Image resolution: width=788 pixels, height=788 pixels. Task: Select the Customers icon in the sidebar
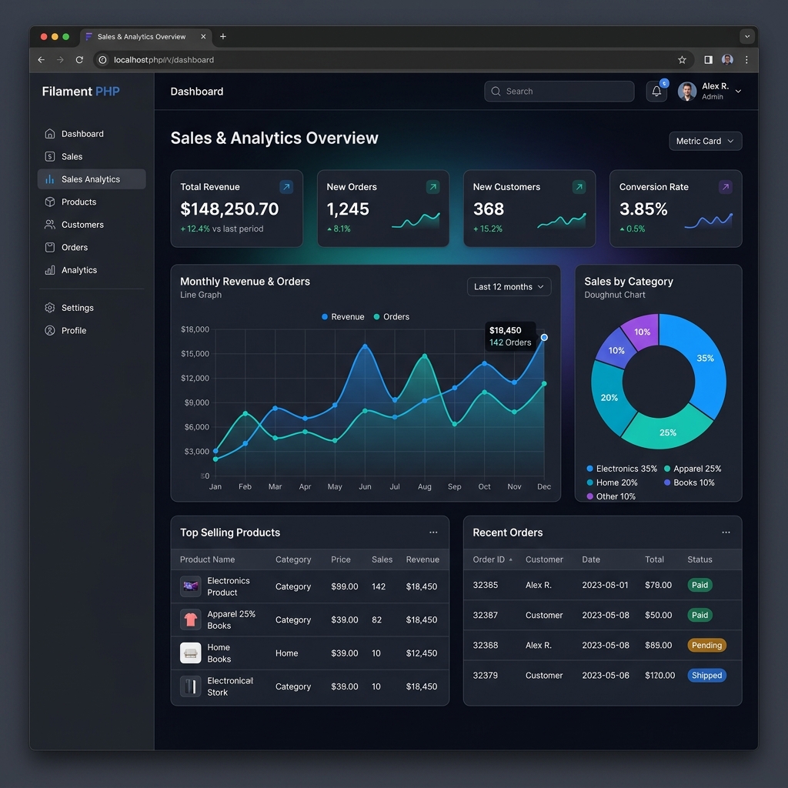click(x=48, y=224)
